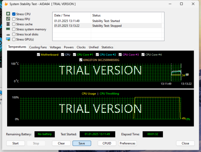Open Preferences dialog
Viewport: 201px width, 152px height.
[128, 143]
